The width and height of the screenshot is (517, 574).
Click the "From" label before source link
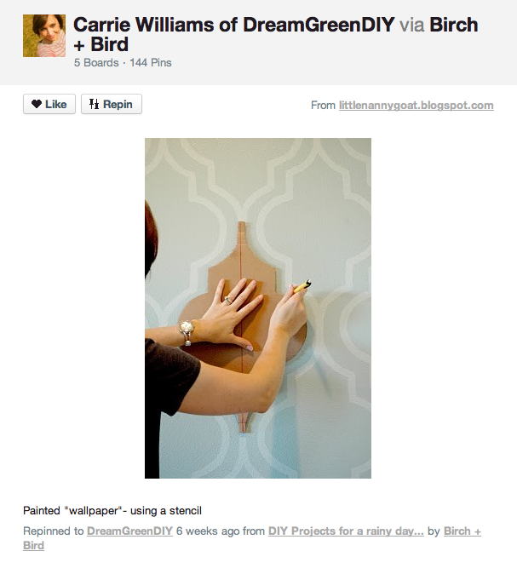(323, 106)
